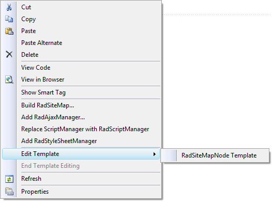Choose Replace ScriptManager with RadScriptManager

[x=81, y=129]
